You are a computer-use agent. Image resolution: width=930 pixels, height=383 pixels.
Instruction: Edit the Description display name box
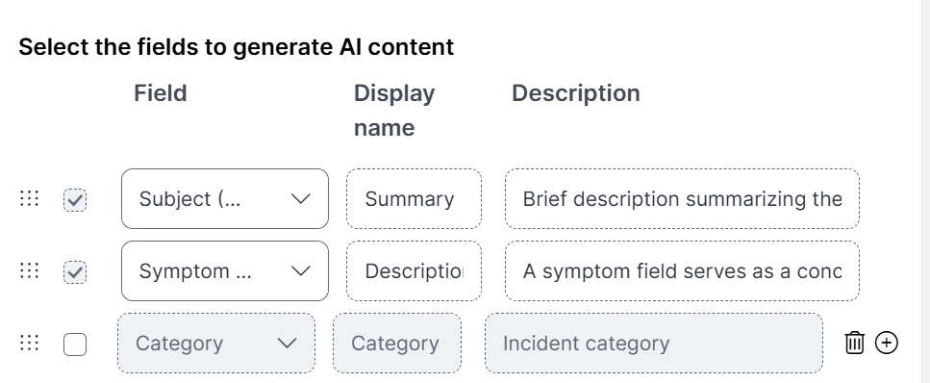[x=414, y=270]
